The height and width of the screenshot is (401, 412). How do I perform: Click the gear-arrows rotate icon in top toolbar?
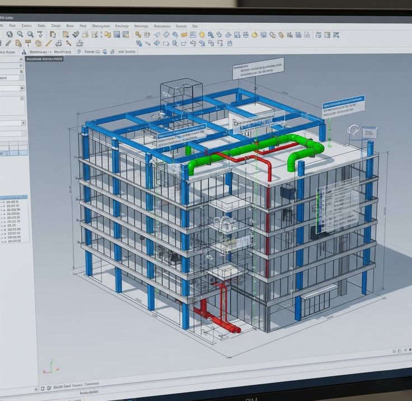(10, 34)
